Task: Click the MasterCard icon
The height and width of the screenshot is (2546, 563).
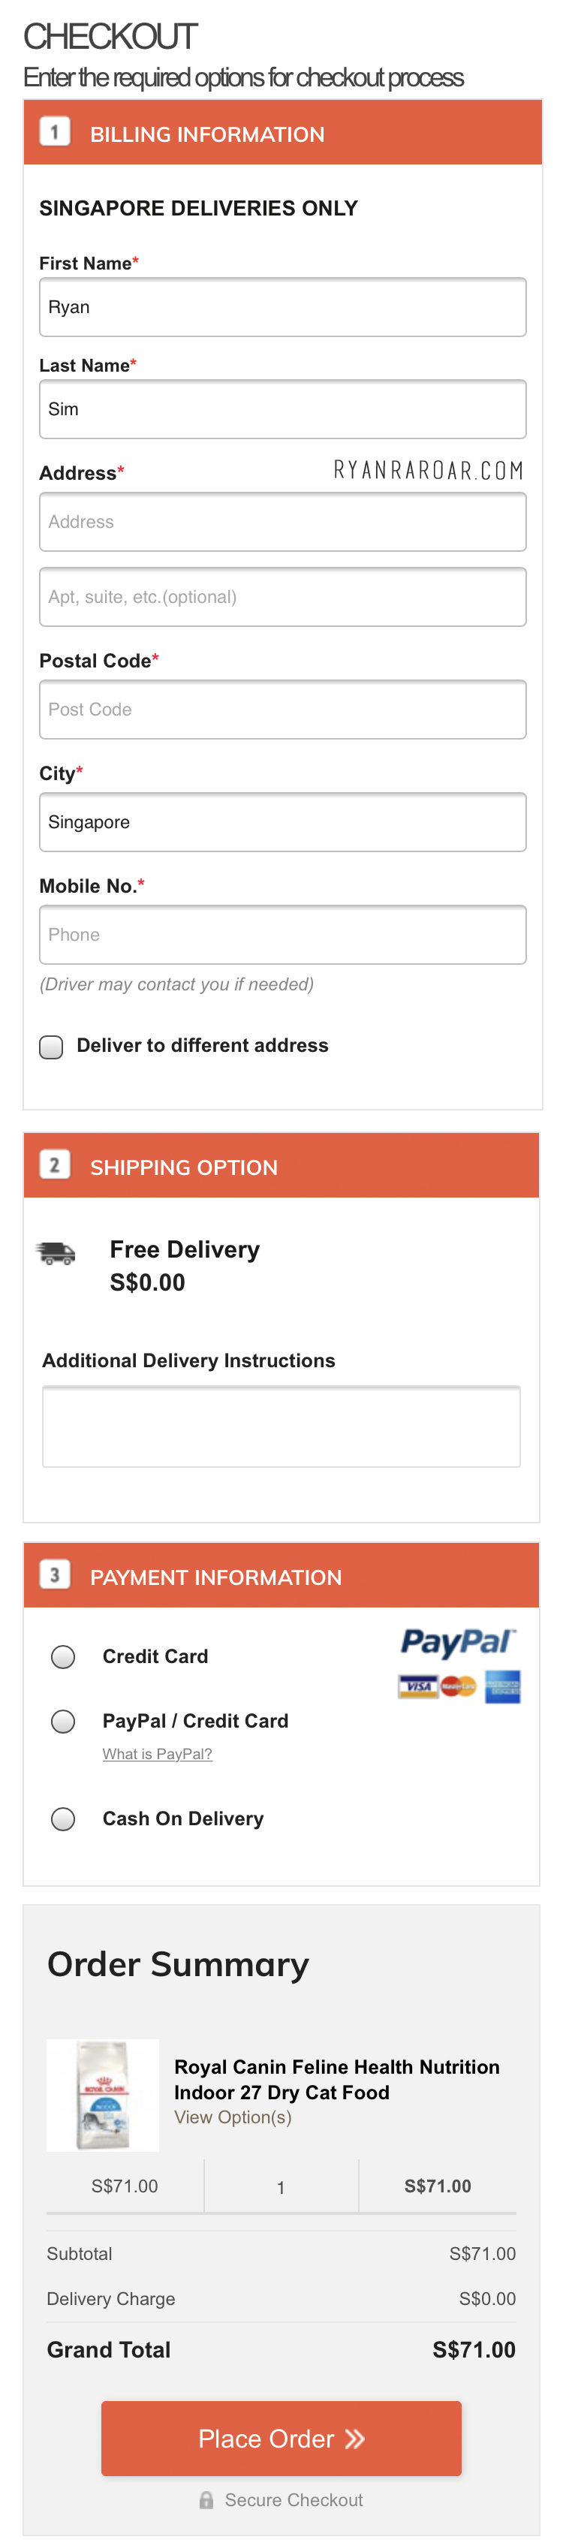Action: (x=459, y=1686)
